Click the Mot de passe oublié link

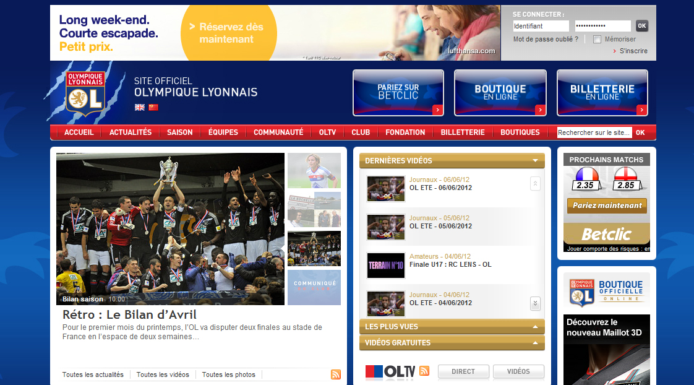[x=546, y=39]
